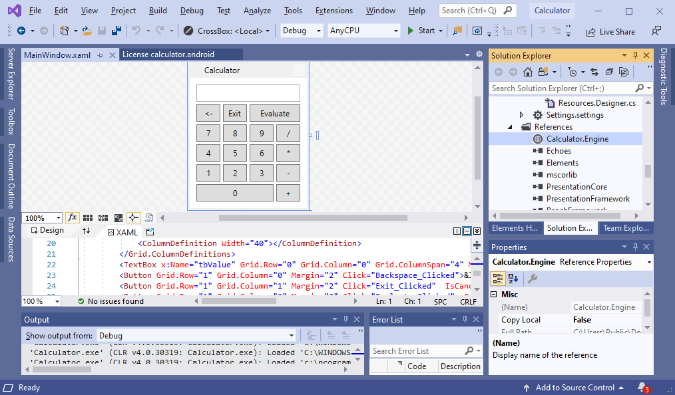Viewport: 675px width, 395px height.
Task: Open the Analyze menu
Action: (x=257, y=11)
